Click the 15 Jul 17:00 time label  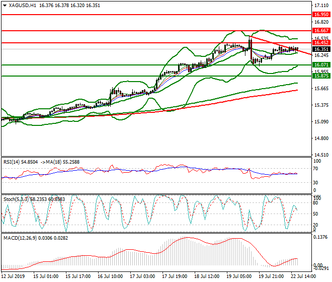click(78, 276)
